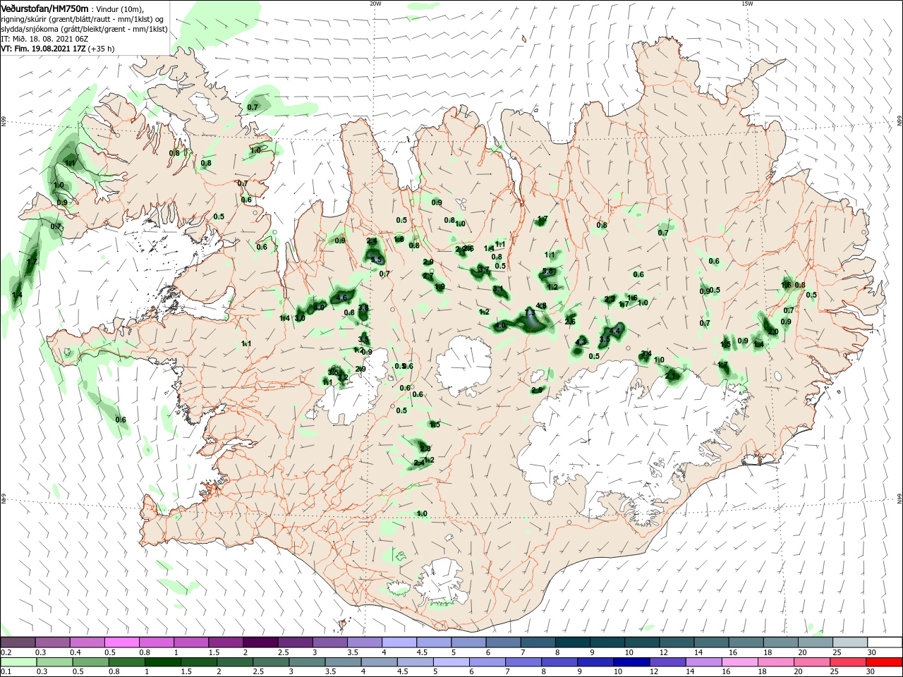
Task: Click the 15W longitude label
Action: [747, 4]
